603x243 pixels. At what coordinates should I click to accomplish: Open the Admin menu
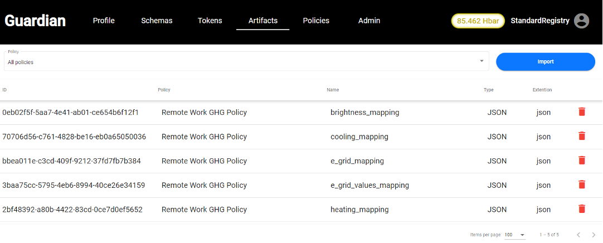369,21
